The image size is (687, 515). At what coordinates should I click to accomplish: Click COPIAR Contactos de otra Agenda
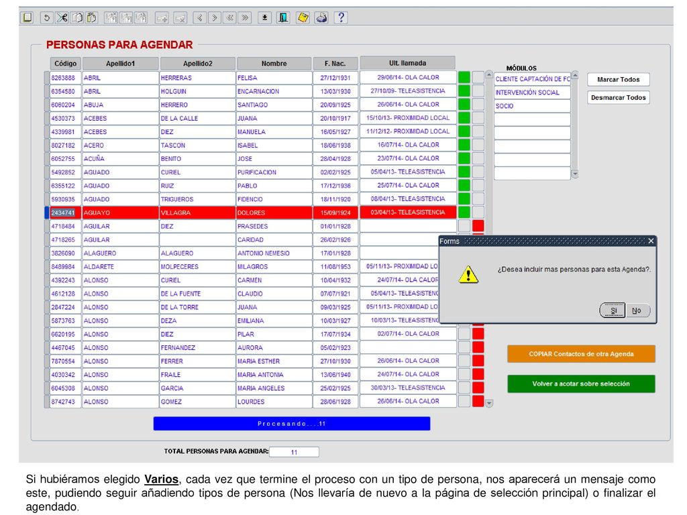pyautogui.click(x=581, y=354)
